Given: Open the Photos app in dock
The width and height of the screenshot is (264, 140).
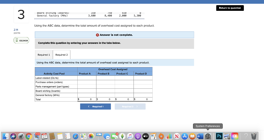Looking at the screenshot, I should [x=91, y=136].
